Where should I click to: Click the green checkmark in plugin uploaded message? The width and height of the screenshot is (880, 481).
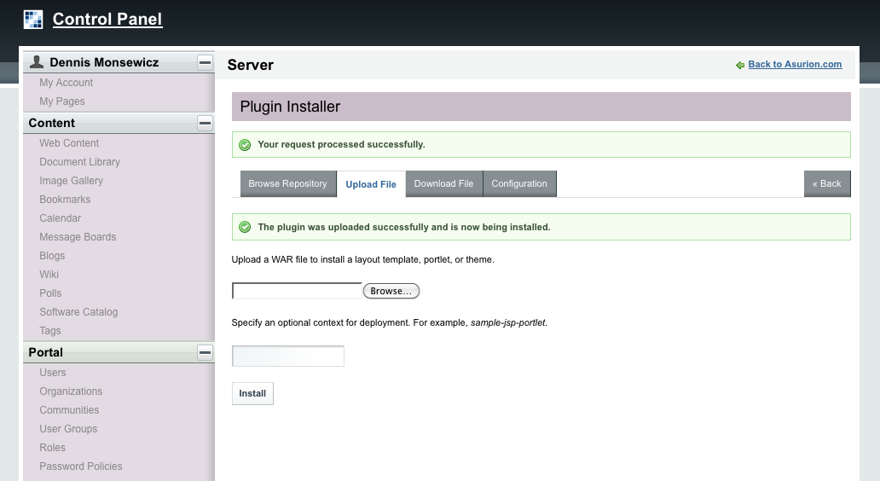(245, 228)
